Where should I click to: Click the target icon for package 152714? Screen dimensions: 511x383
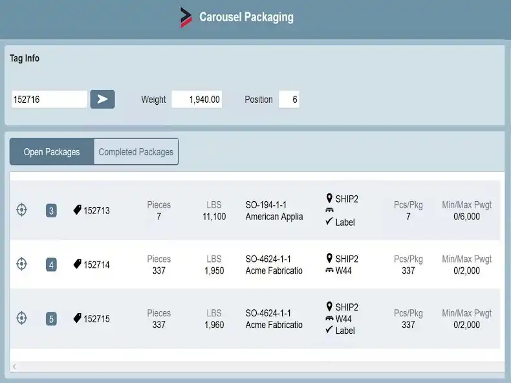click(21, 264)
